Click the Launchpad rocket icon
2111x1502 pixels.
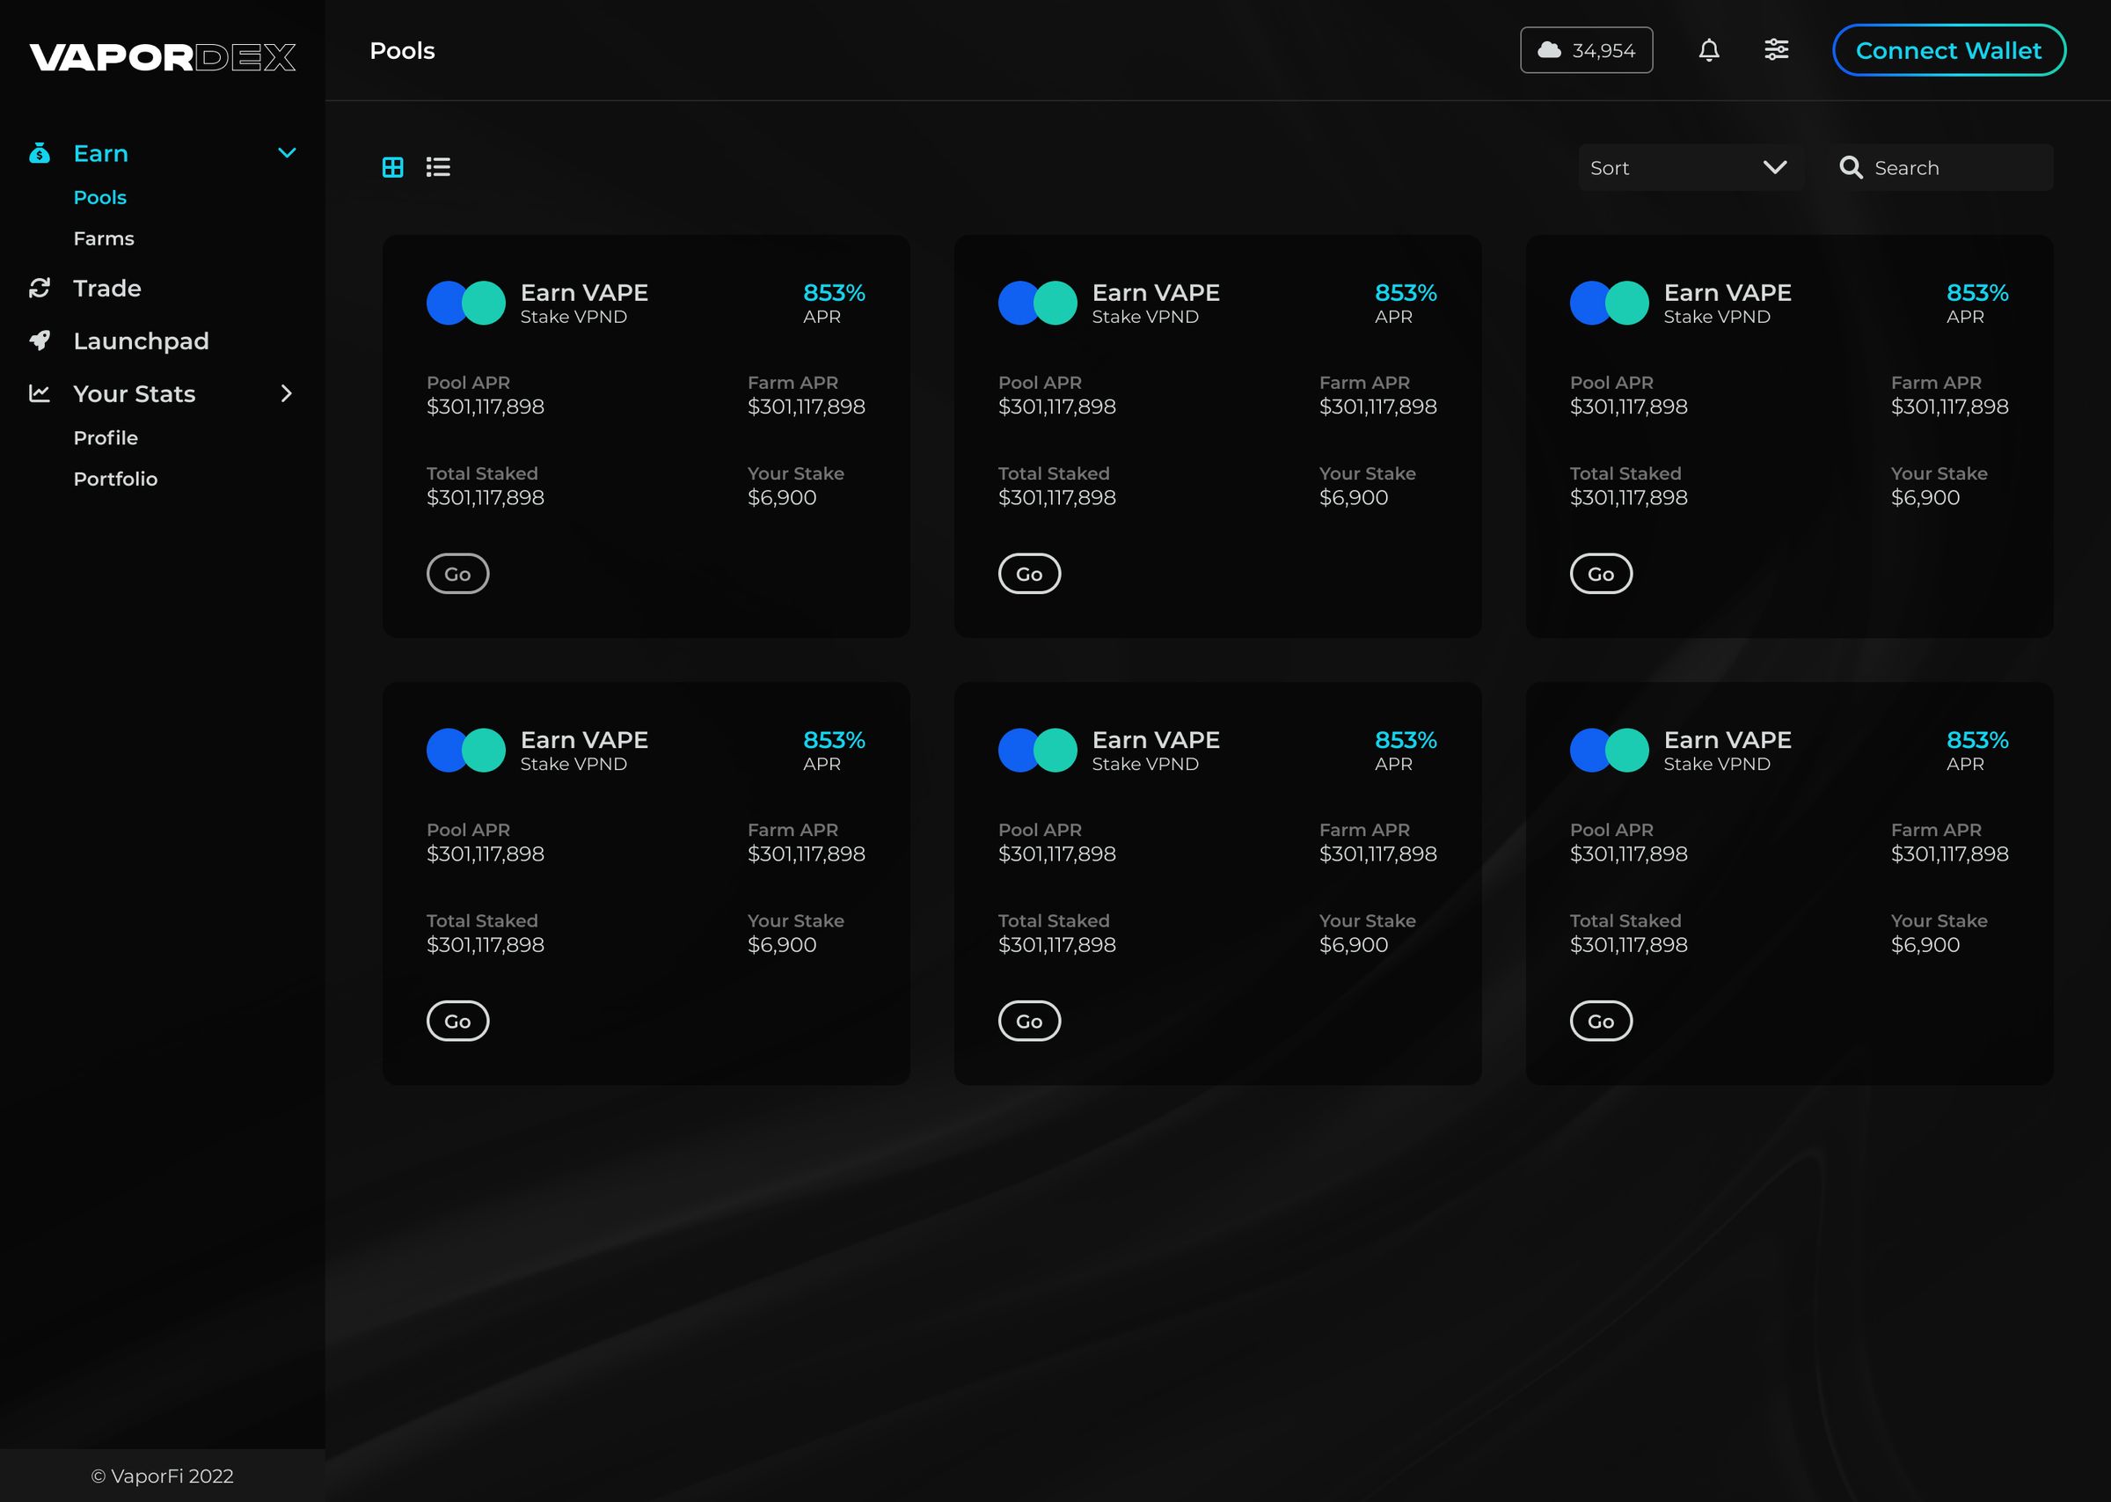click(39, 341)
